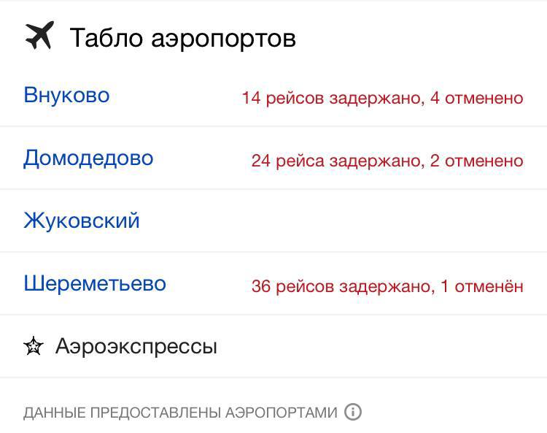Select the Аэроэкспрессы label
547x433 pixels.
pyautogui.click(x=136, y=346)
